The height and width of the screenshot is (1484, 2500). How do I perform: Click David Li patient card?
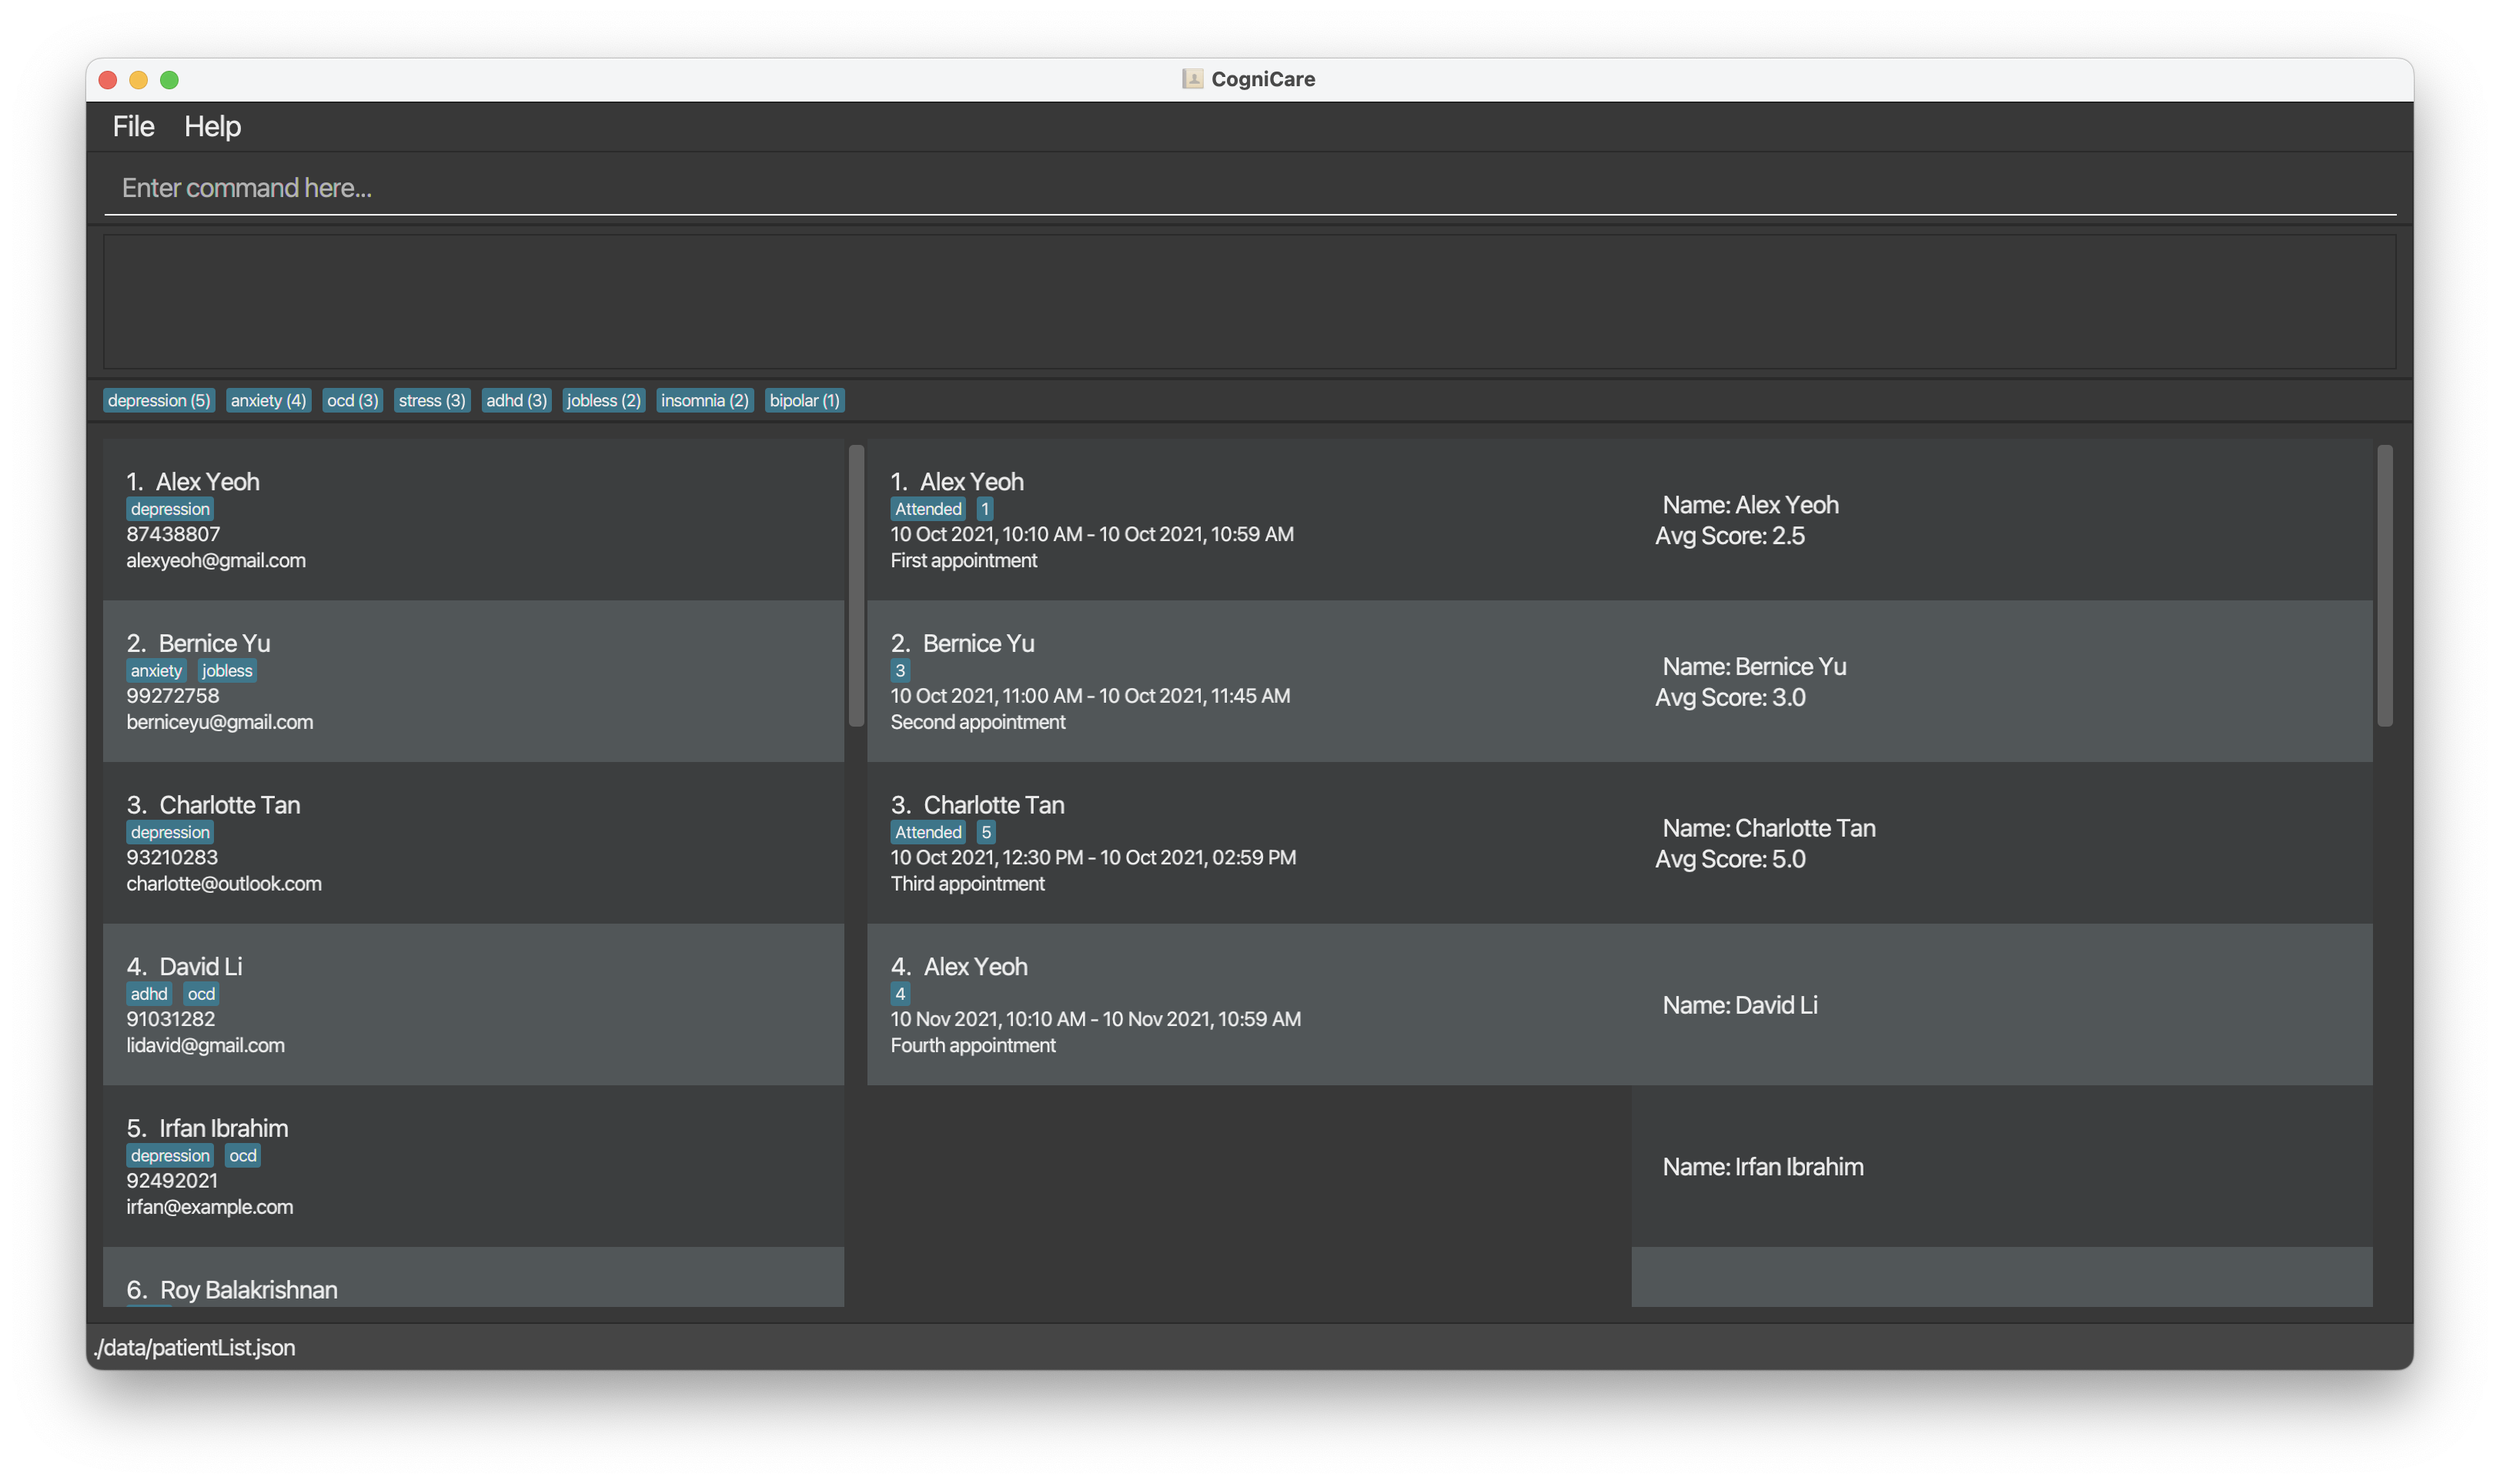tap(472, 1004)
